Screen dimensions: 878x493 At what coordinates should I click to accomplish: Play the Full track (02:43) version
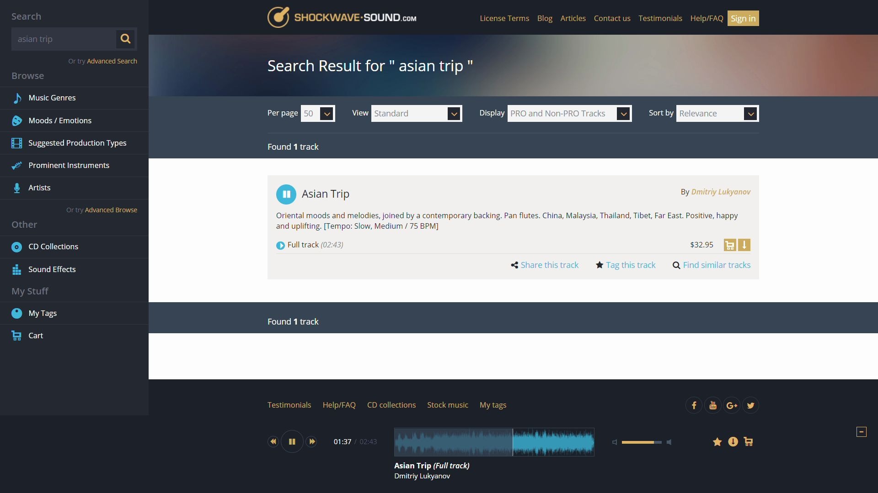[x=280, y=246]
